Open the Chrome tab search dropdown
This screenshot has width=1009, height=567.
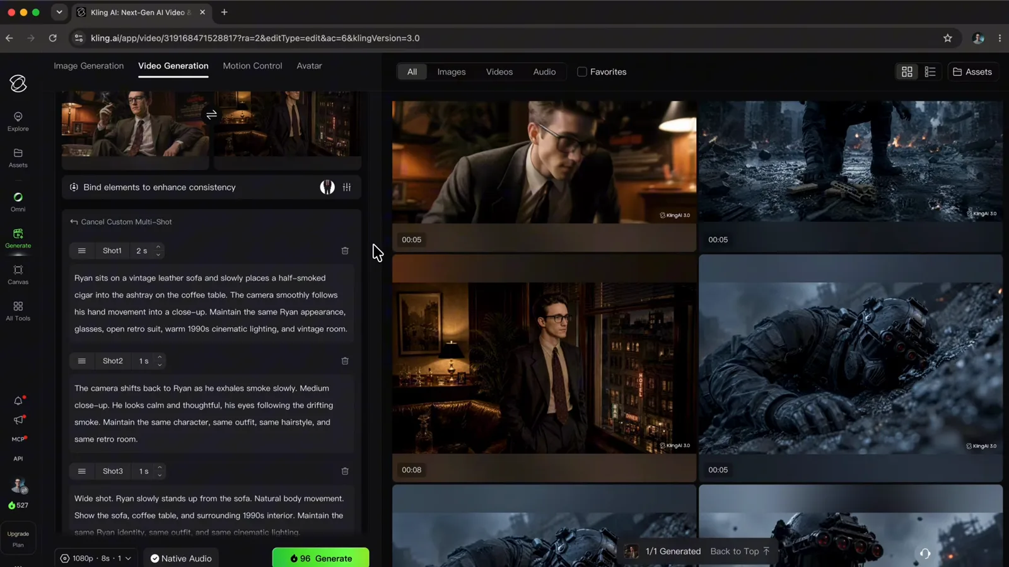(59, 12)
